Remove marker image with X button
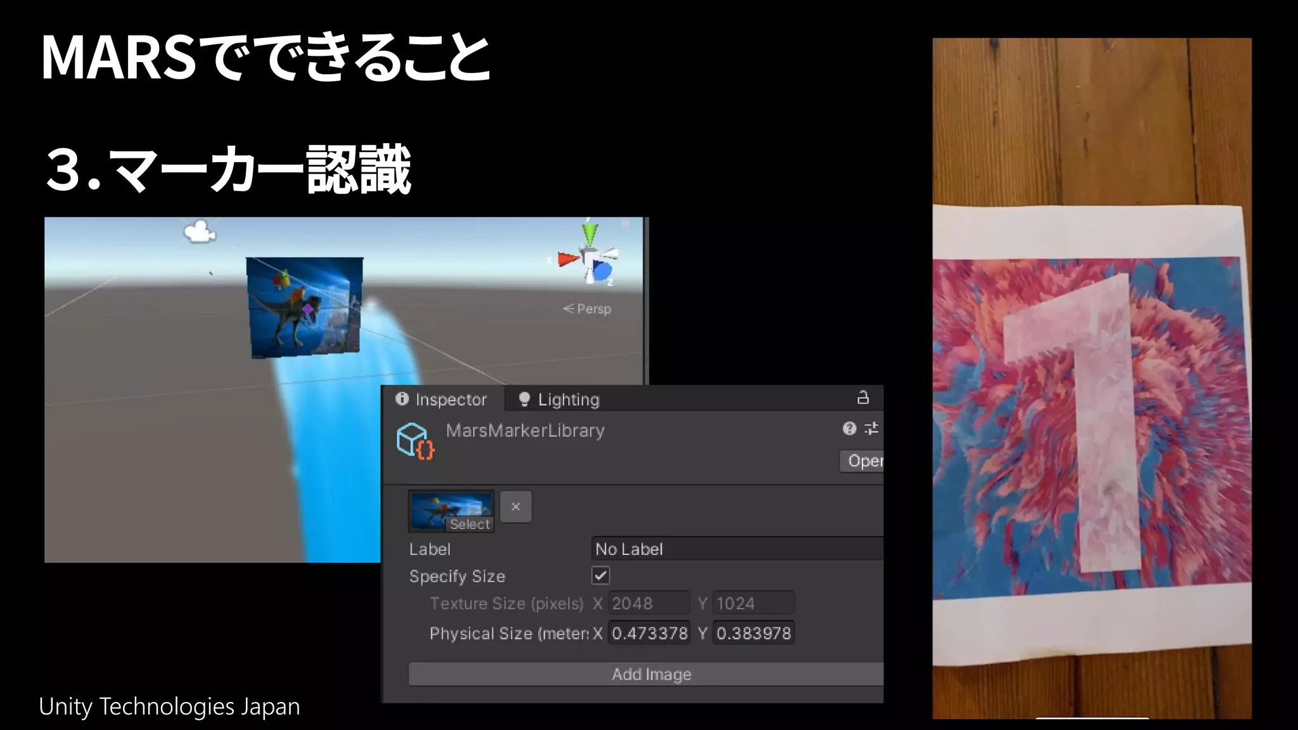 coord(516,506)
